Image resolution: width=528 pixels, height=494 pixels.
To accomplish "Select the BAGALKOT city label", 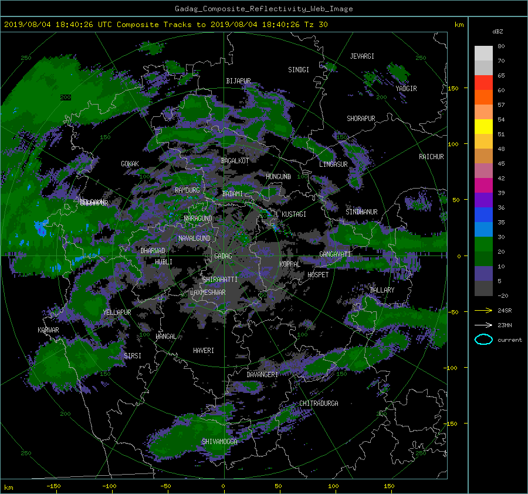I will pos(235,161).
